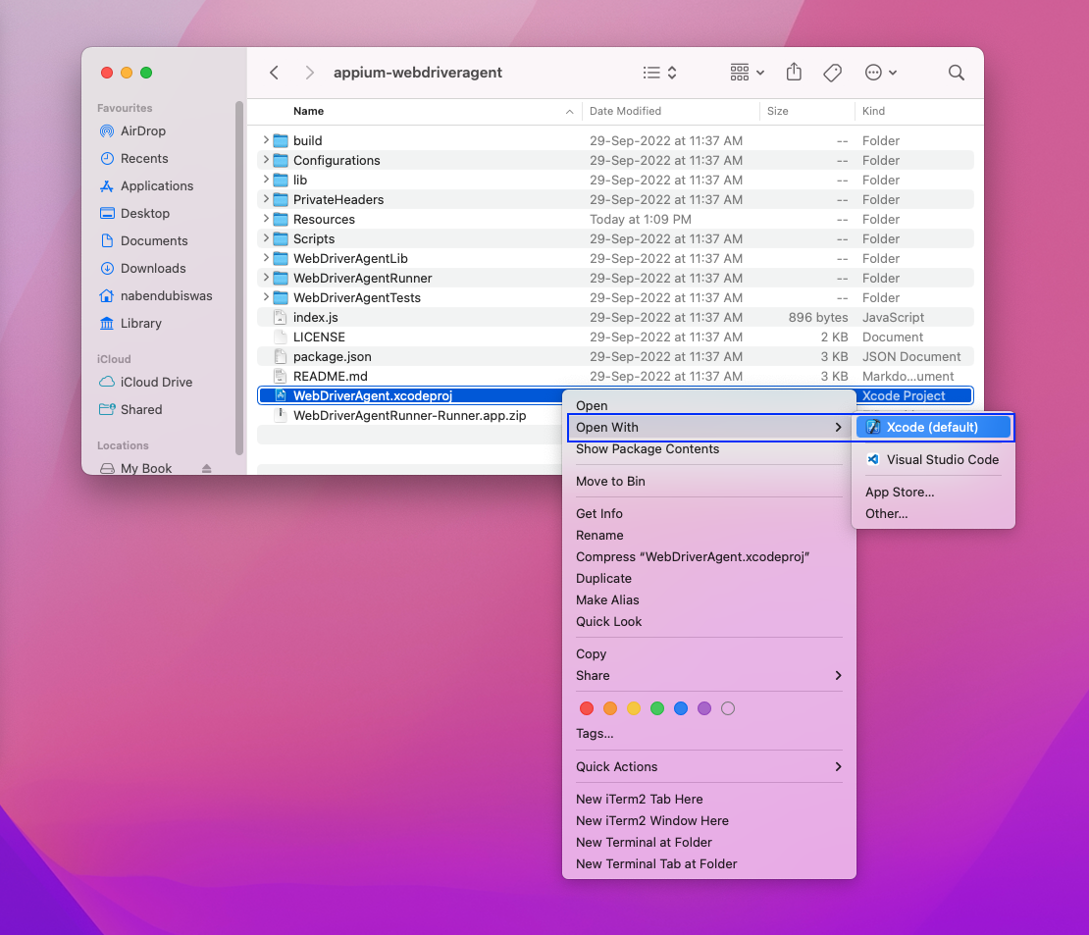Viewport: 1089px width, 935px height.
Task: Open the list view switcher in toolbar
Action: (x=660, y=73)
